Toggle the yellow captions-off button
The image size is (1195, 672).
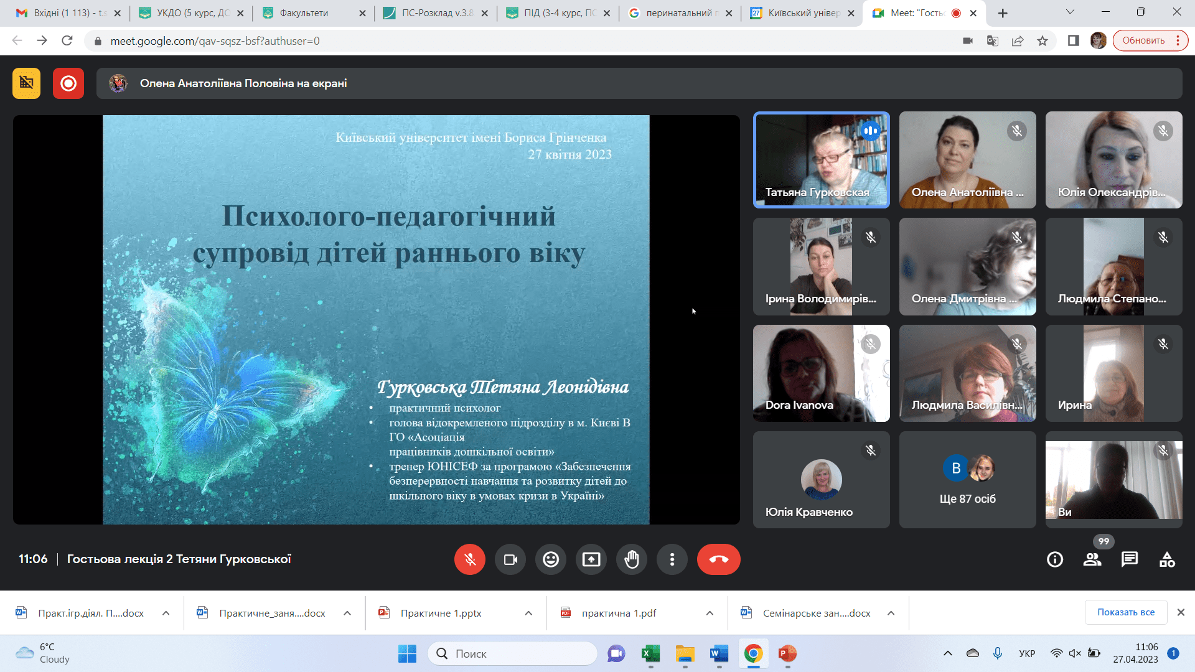point(26,83)
